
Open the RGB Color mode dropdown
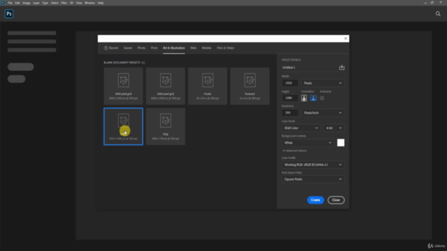[x=301, y=128]
